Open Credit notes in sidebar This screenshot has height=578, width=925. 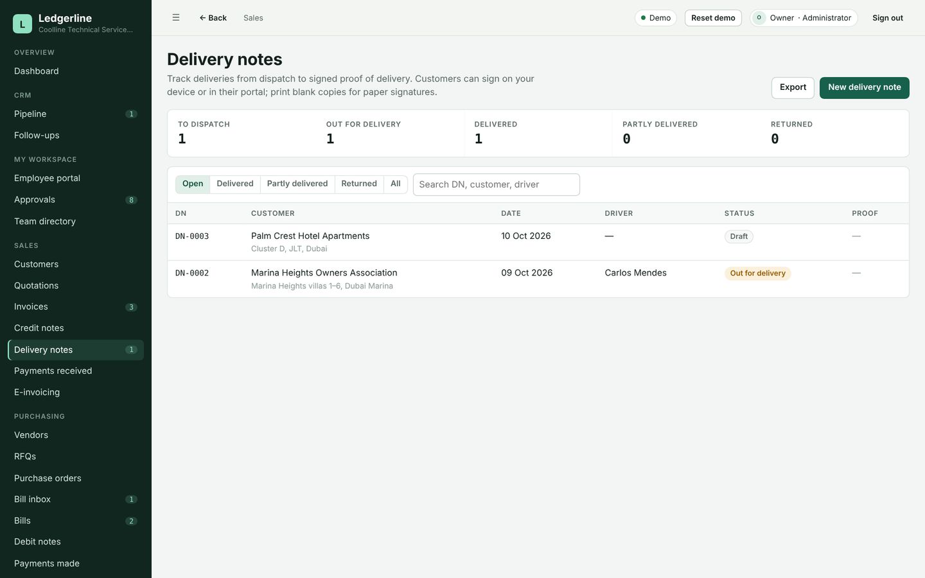[76, 328]
